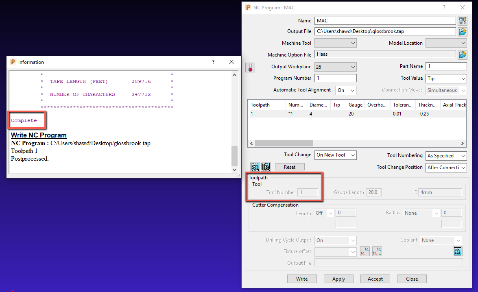Image resolution: width=478 pixels, height=292 pixels.
Task: Open the Tool Change Position dropdown
Action: 446,168
